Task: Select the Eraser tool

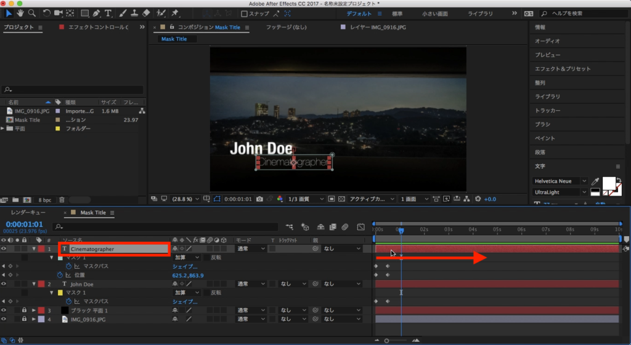Action: coord(146,13)
